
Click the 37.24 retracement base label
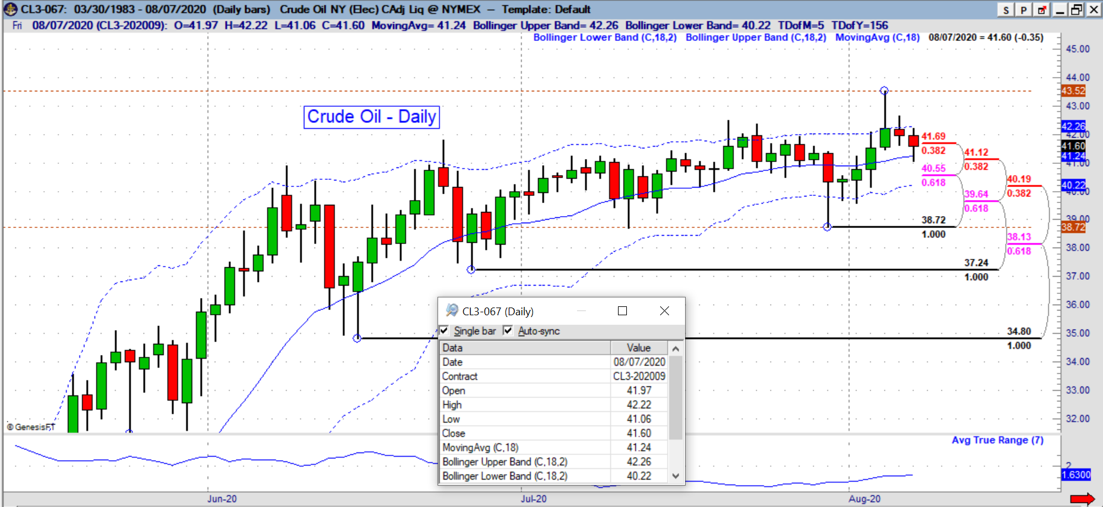coord(976,263)
